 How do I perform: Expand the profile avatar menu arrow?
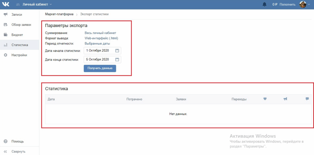tap(308, 4)
